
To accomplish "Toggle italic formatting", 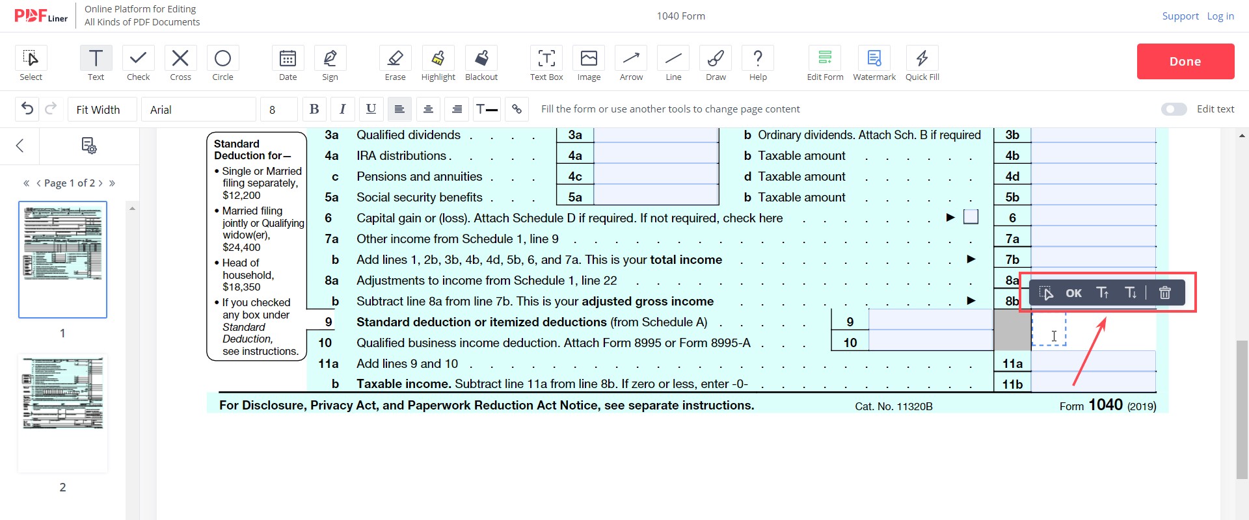I will pyautogui.click(x=342, y=109).
